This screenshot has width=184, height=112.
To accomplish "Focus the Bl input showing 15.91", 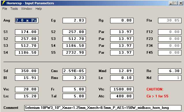I will pos(27,78).
